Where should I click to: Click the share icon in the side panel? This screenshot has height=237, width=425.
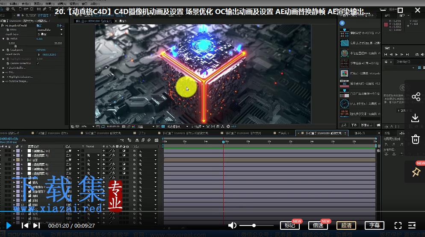pos(416,97)
